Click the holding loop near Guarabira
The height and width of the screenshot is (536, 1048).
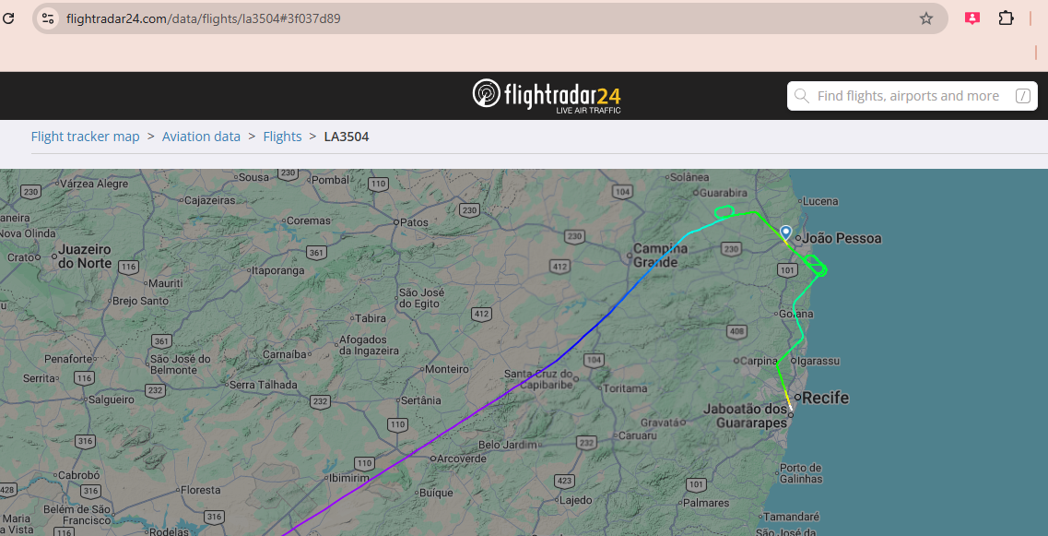tap(724, 211)
